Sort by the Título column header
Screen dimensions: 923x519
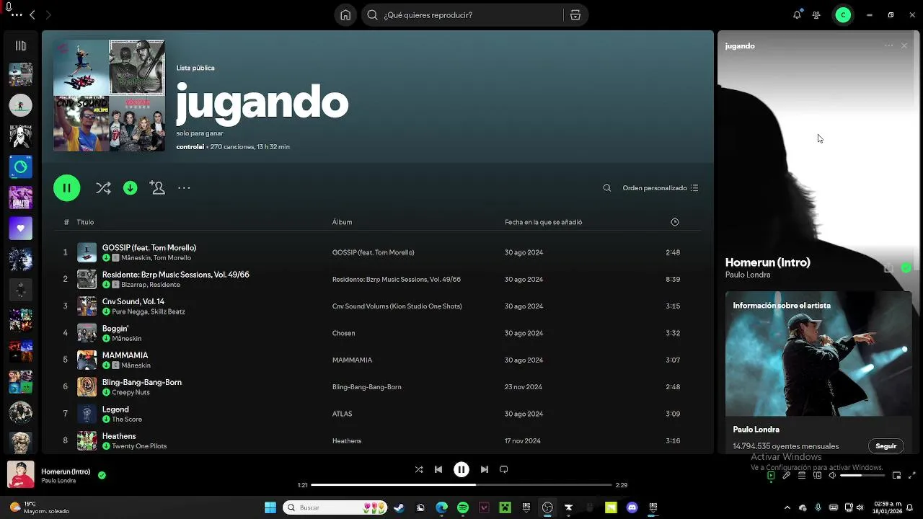click(85, 222)
